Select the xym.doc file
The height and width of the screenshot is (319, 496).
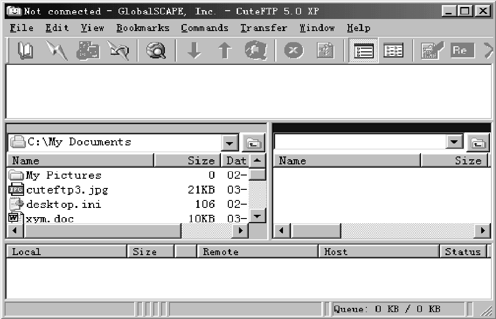pyautogui.click(x=50, y=219)
